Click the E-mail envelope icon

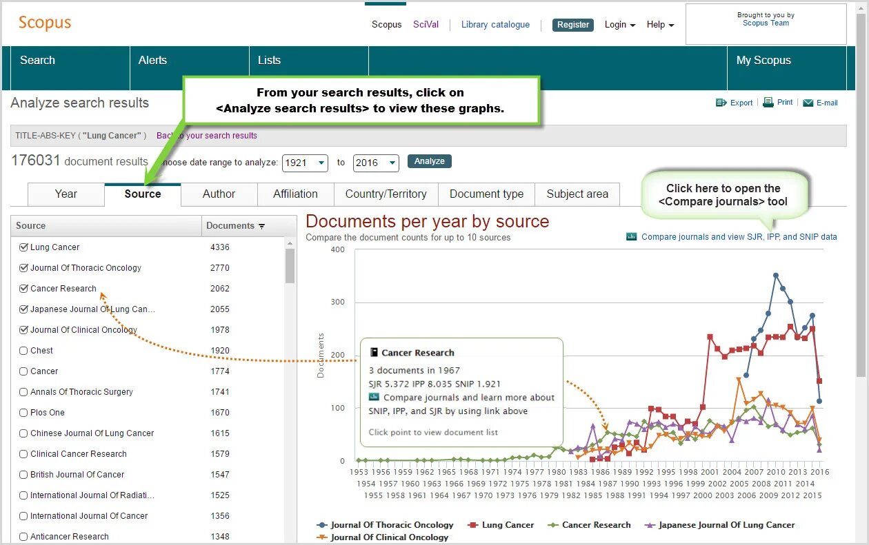pos(808,103)
